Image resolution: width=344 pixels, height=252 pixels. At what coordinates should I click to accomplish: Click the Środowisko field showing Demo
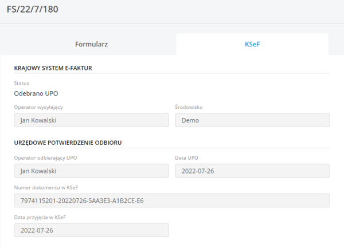[252, 120]
